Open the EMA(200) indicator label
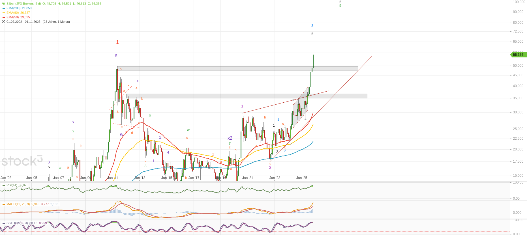Viewport: 527px width, 235px height. coord(13,8)
